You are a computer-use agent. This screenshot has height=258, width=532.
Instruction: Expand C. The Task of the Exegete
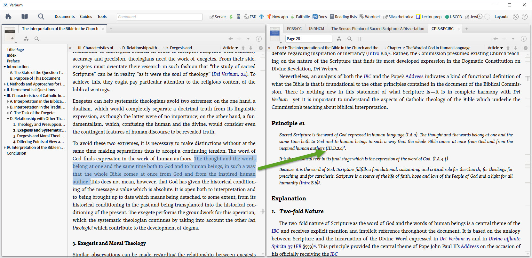(x=8, y=113)
